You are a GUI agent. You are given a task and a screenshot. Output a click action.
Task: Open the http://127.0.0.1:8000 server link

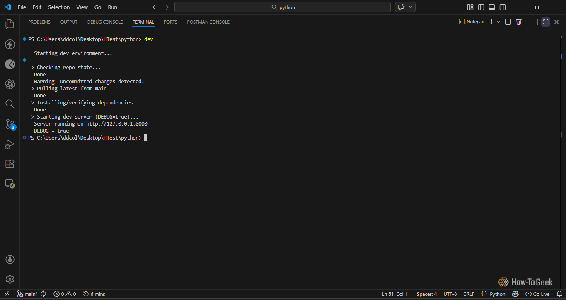(117, 124)
